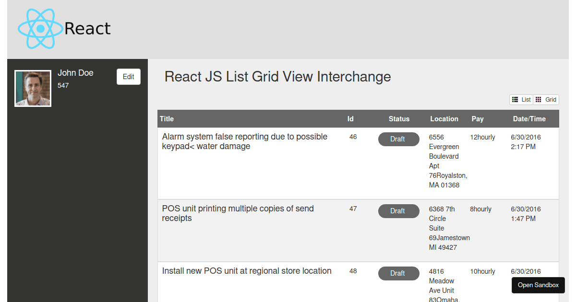Click the Open Sandbox button
Image resolution: width=576 pixels, height=302 pixels.
pos(538,285)
